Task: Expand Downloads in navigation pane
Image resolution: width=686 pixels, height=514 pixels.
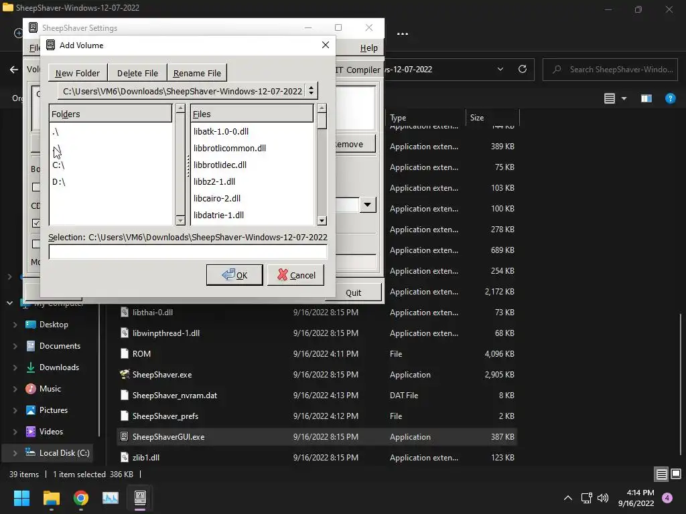Action: pos(15,367)
